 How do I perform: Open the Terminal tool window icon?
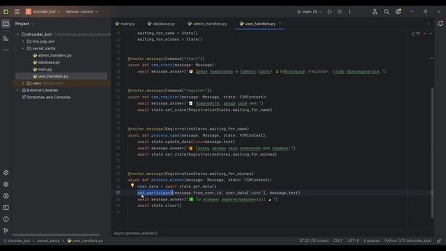coord(6,208)
